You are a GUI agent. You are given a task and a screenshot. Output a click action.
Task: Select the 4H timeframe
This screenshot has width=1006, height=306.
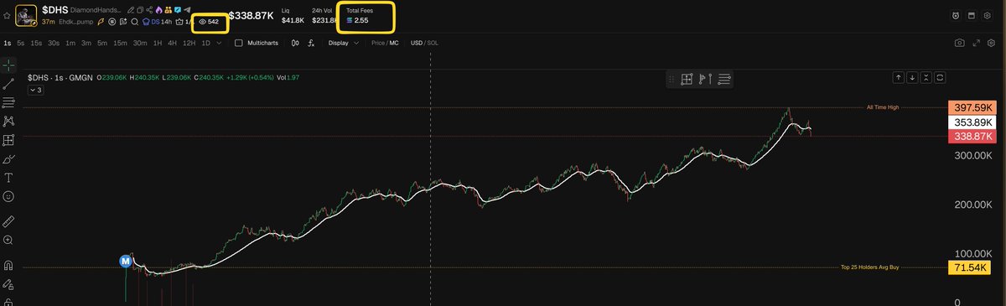172,43
